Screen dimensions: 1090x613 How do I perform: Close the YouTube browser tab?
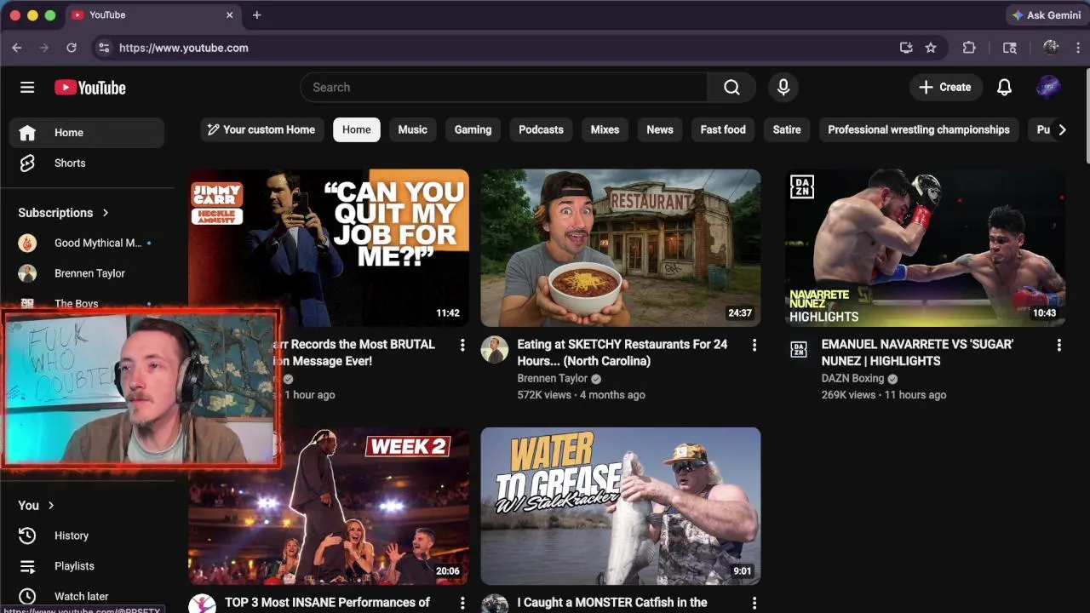[229, 14]
